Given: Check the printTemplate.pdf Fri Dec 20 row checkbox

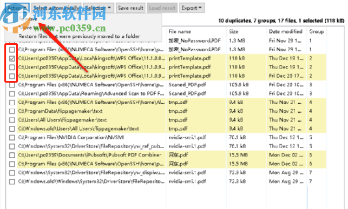Looking at the screenshot, I should pyautogui.click(x=12, y=76).
